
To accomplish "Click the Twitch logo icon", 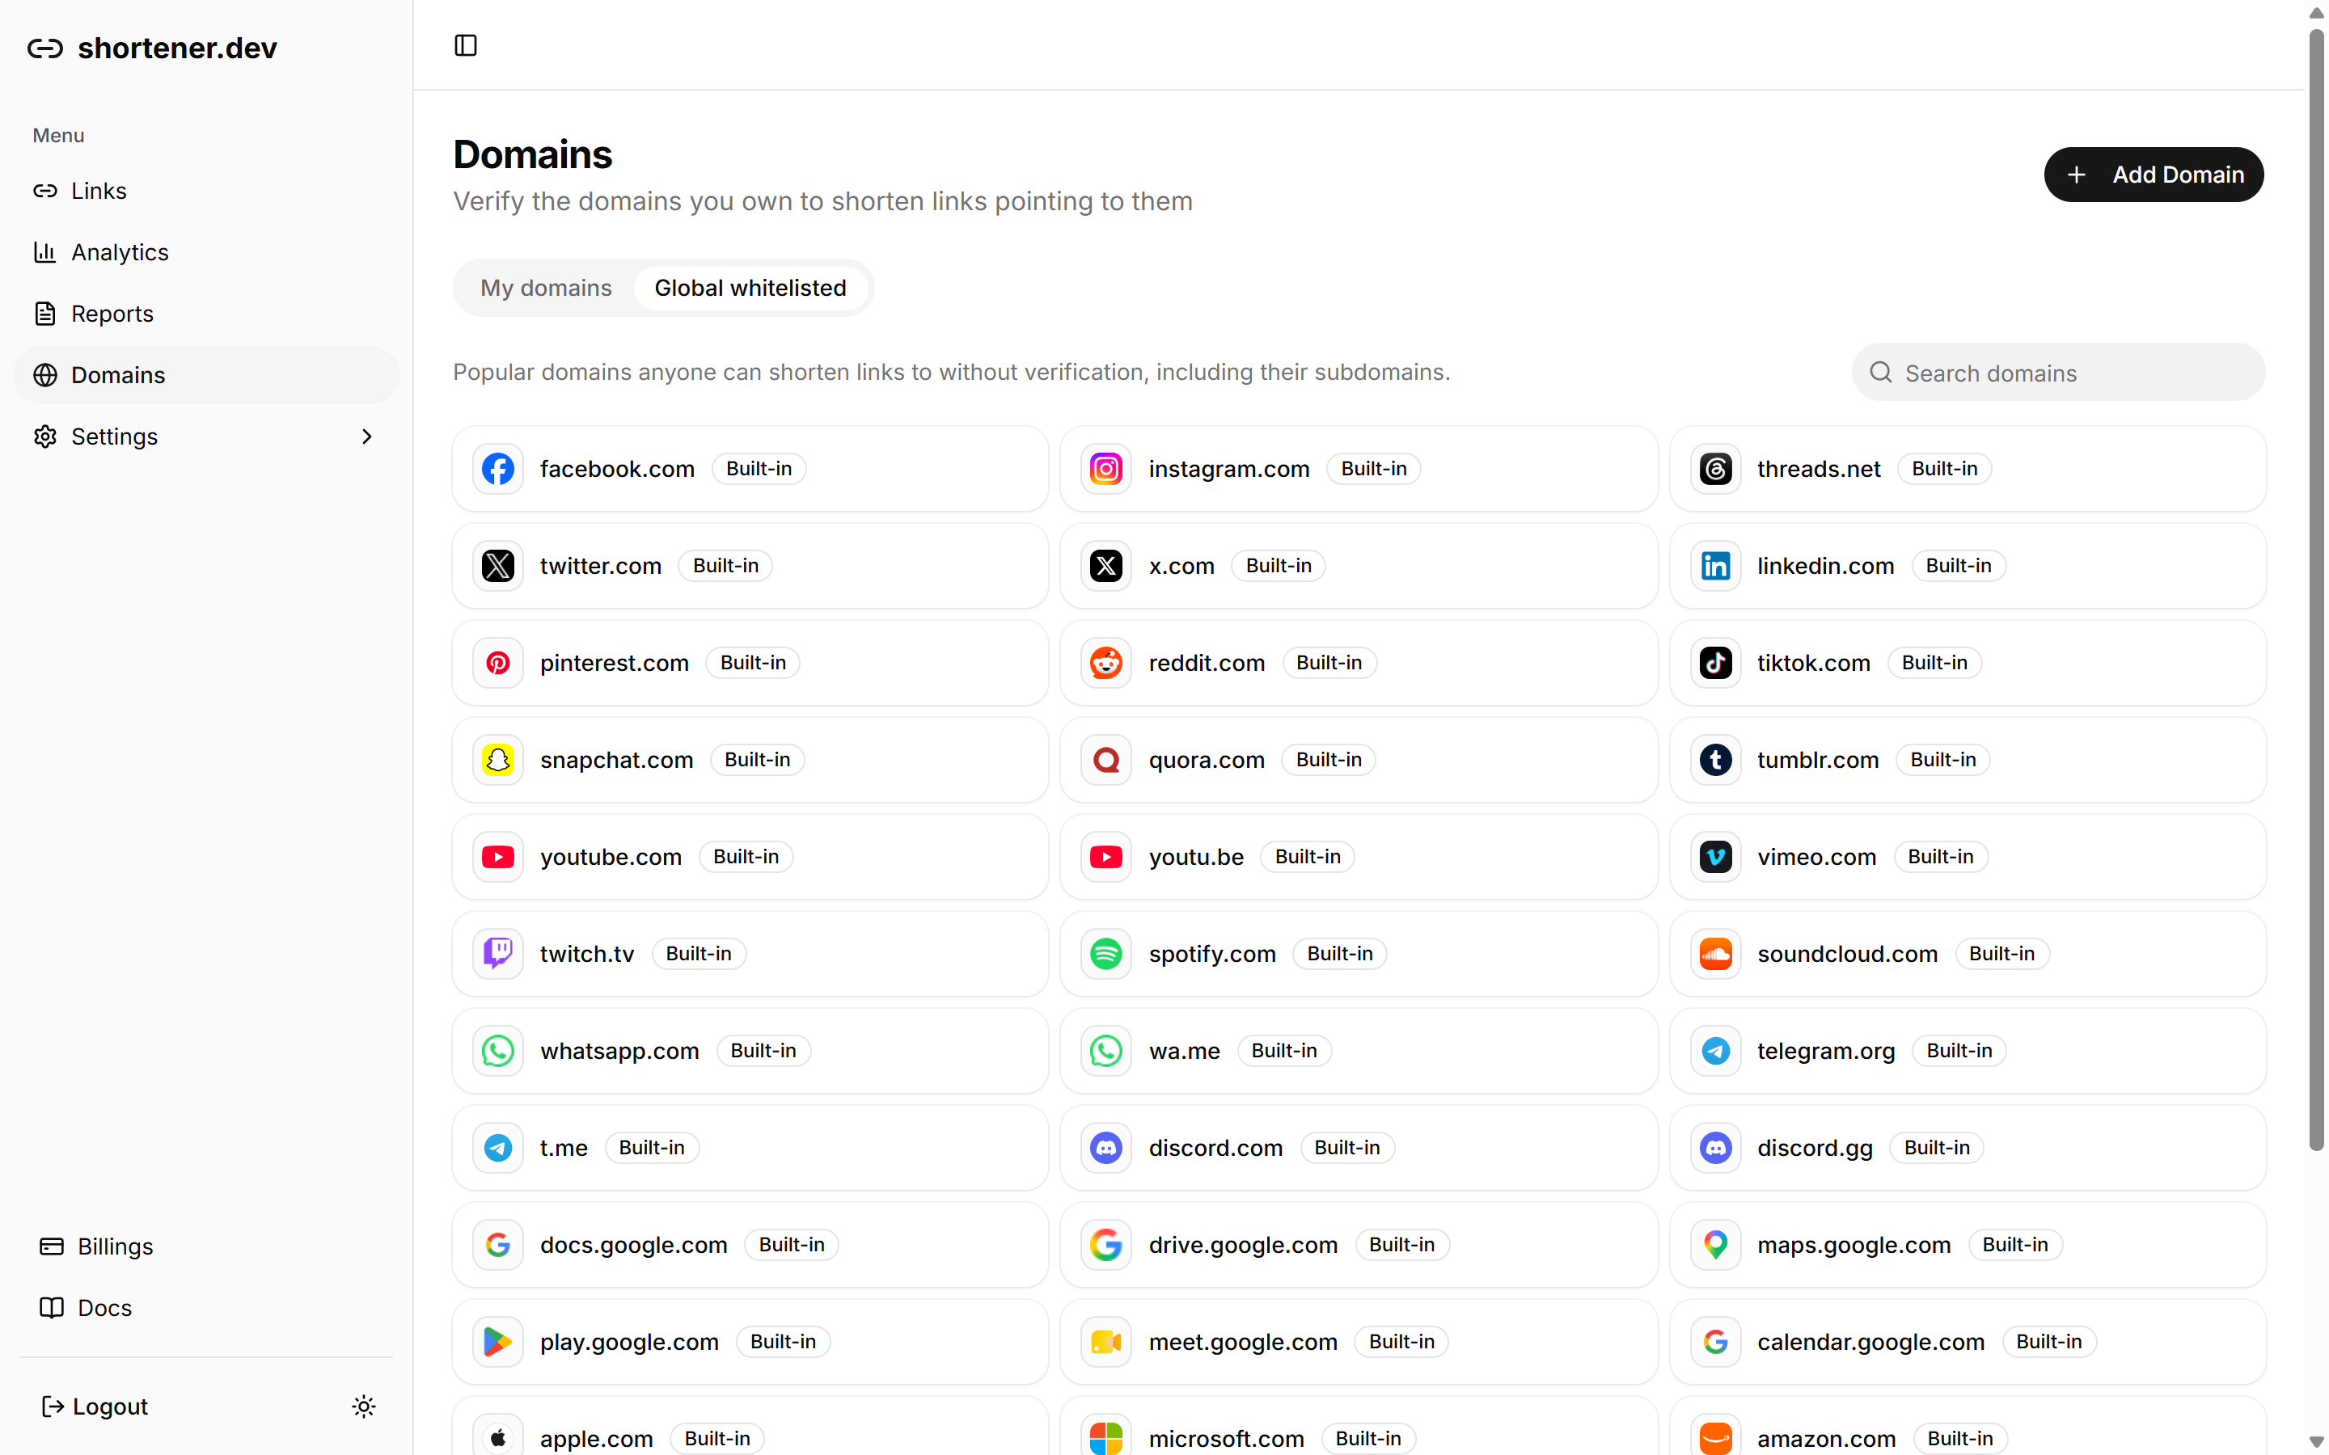I will 497,954.
